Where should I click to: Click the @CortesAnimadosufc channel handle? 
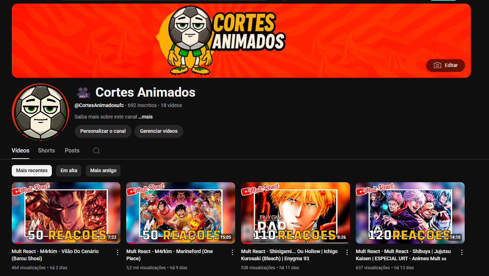[x=99, y=105]
